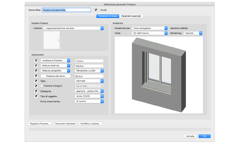This screenshot has width=229, height=144.
Task: Click the Annulla button
Action: [190, 136]
